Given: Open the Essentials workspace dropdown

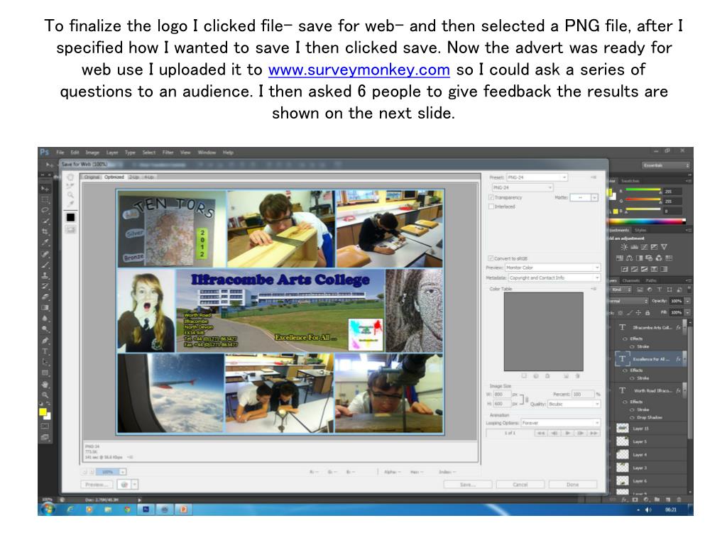Looking at the screenshot, I should pyautogui.click(x=666, y=165).
